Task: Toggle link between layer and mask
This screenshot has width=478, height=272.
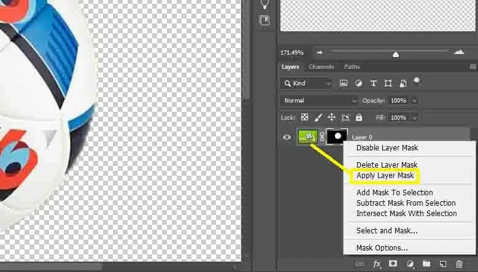Action: pyautogui.click(x=322, y=137)
